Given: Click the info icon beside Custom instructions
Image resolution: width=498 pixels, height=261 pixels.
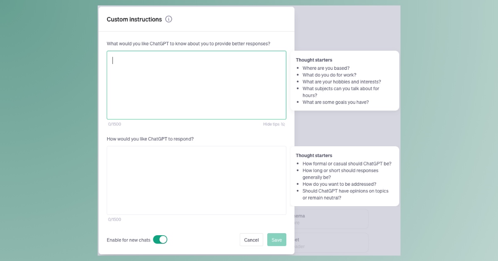Looking at the screenshot, I should click(x=168, y=19).
